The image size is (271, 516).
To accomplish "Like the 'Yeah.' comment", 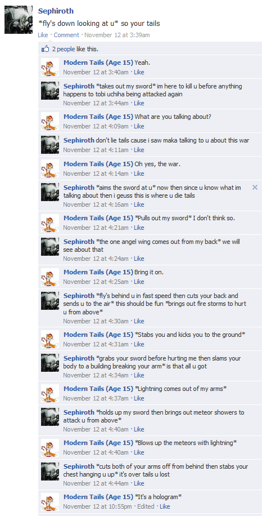I will click(x=139, y=72).
